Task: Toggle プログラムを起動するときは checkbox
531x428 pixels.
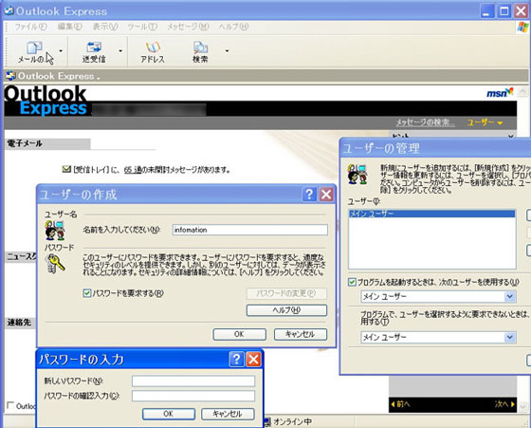Action: [352, 282]
